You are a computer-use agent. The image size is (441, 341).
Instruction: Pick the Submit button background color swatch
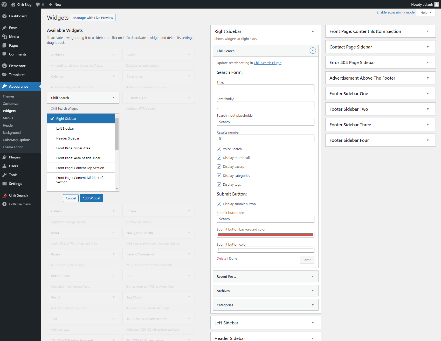point(265,235)
